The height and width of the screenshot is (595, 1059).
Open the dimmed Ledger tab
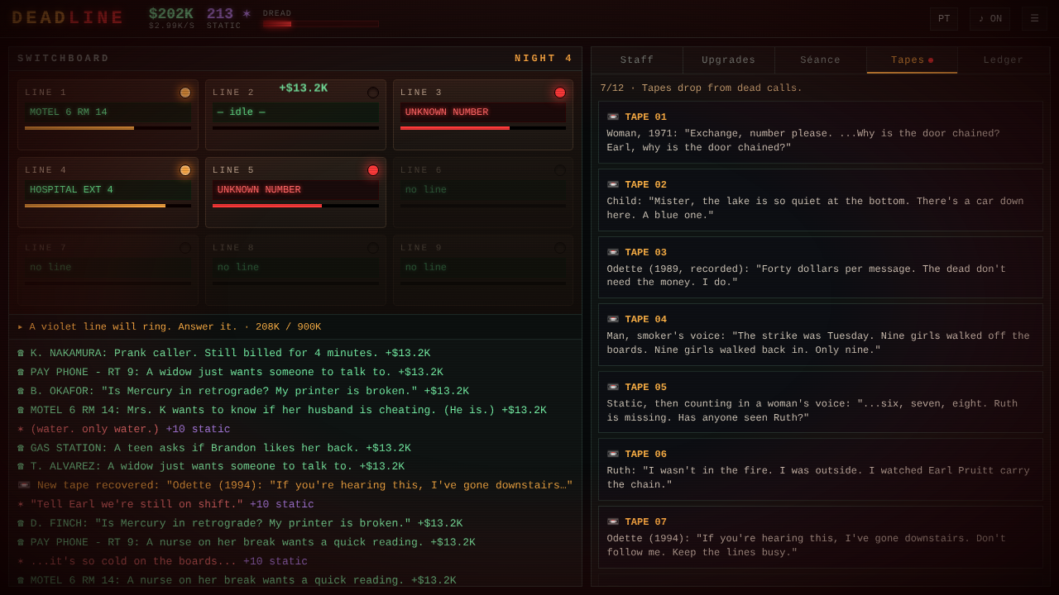(x=1004, y=60)
